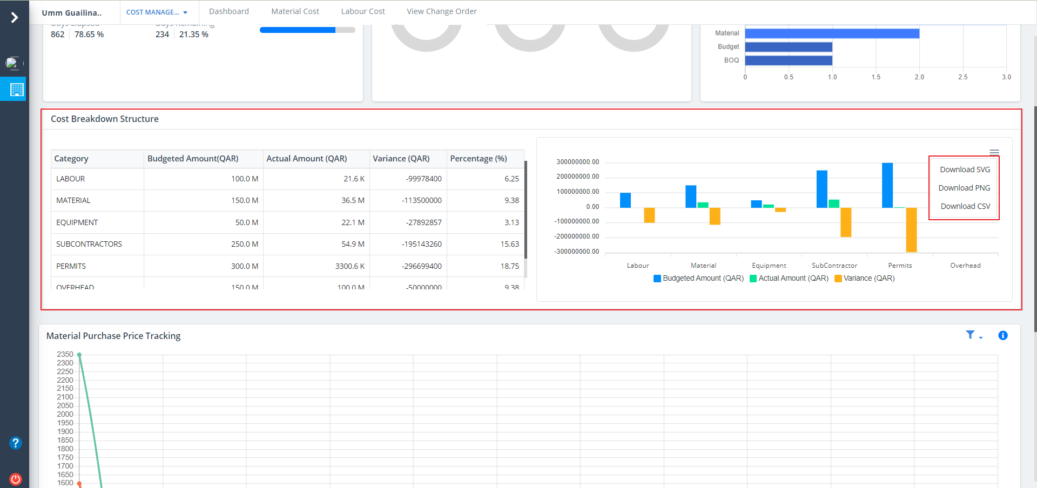Viewport: 1037px width, 488px height.
Task: Open the Umm Guailina project selector
Action: pyautogui.click(x=72, y=13)
